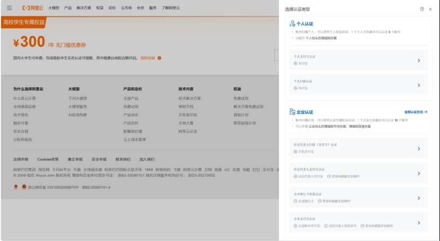Click 开发者社区 footer link
The width and height of the screenshot is (440, 241).
(x=188, y=115)
